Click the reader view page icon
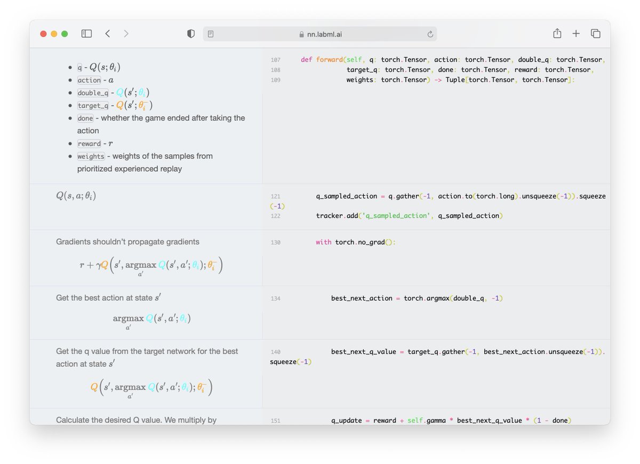 click(211, 34)
